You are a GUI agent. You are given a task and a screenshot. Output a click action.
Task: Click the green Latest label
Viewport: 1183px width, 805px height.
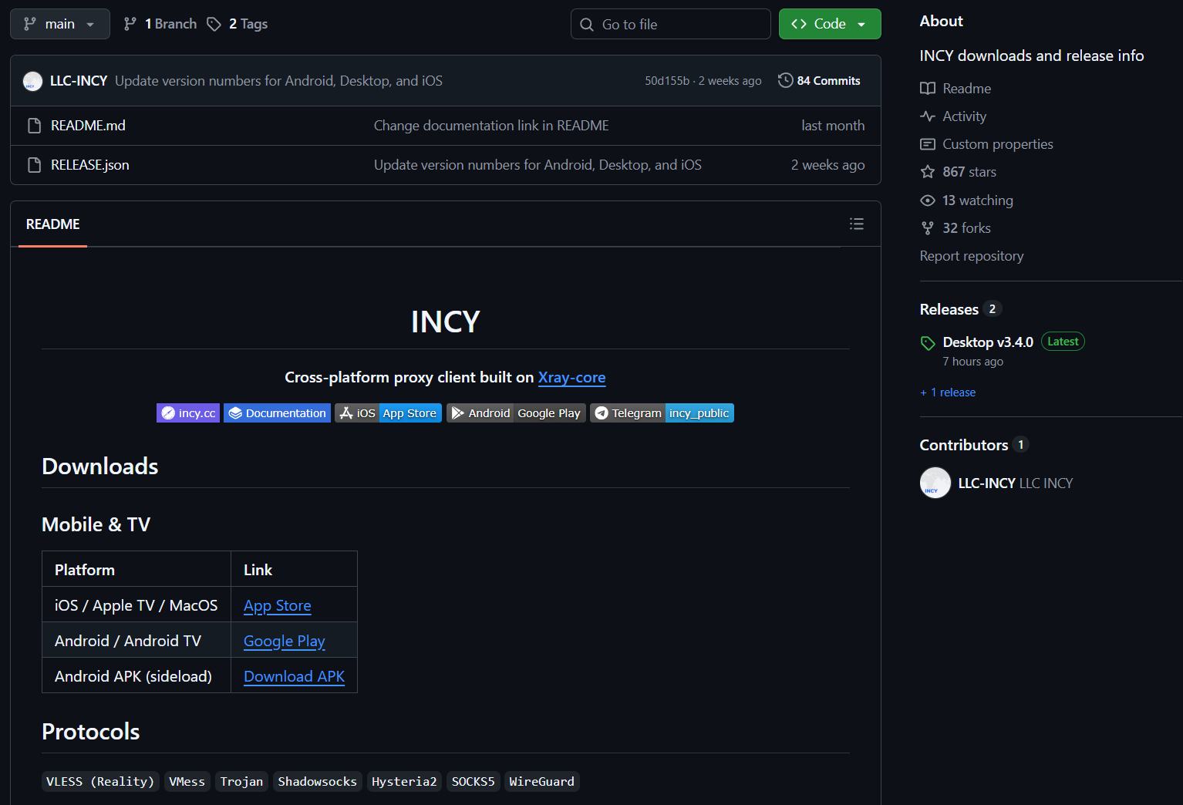(1063, 342)
